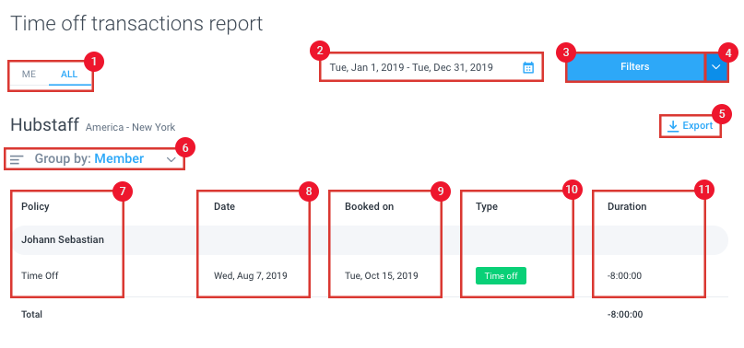This screenshot has width=744, height=348.
Task: Click red annotation badge number 3
Action: (x=565, y=52)
